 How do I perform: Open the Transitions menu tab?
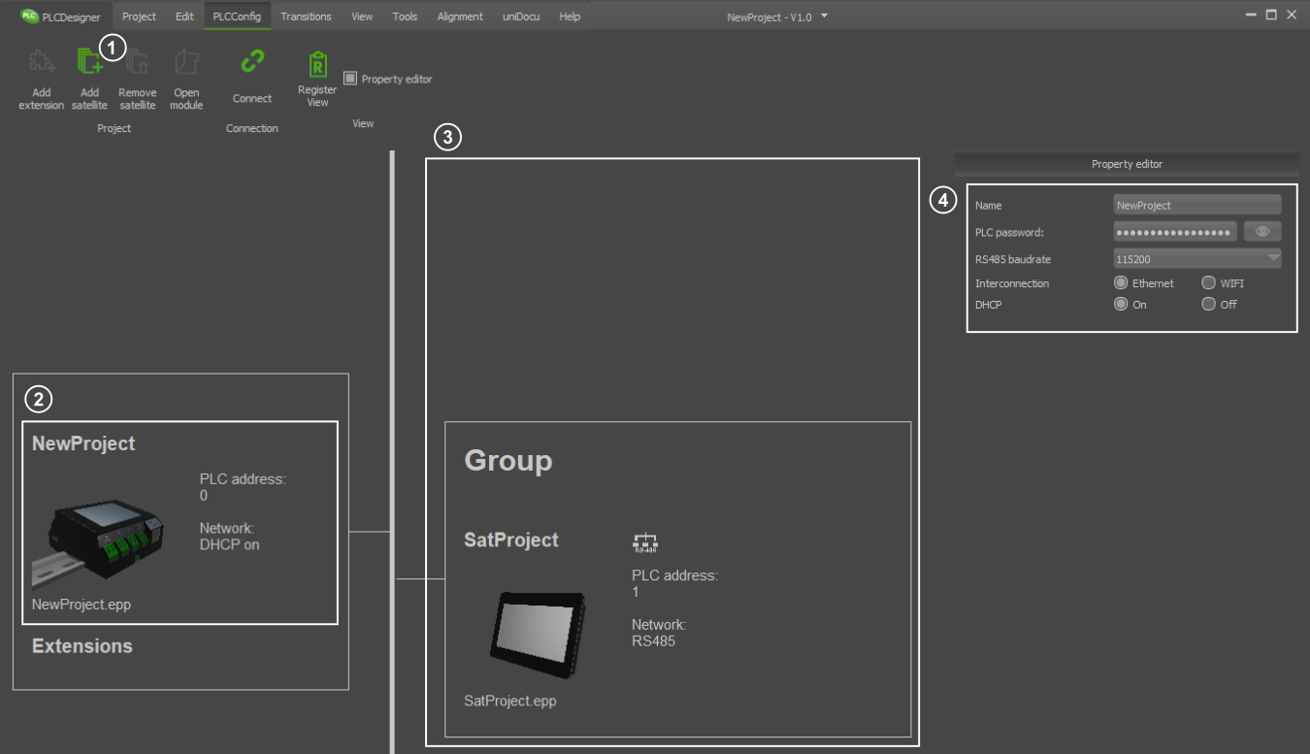(306, 16)
